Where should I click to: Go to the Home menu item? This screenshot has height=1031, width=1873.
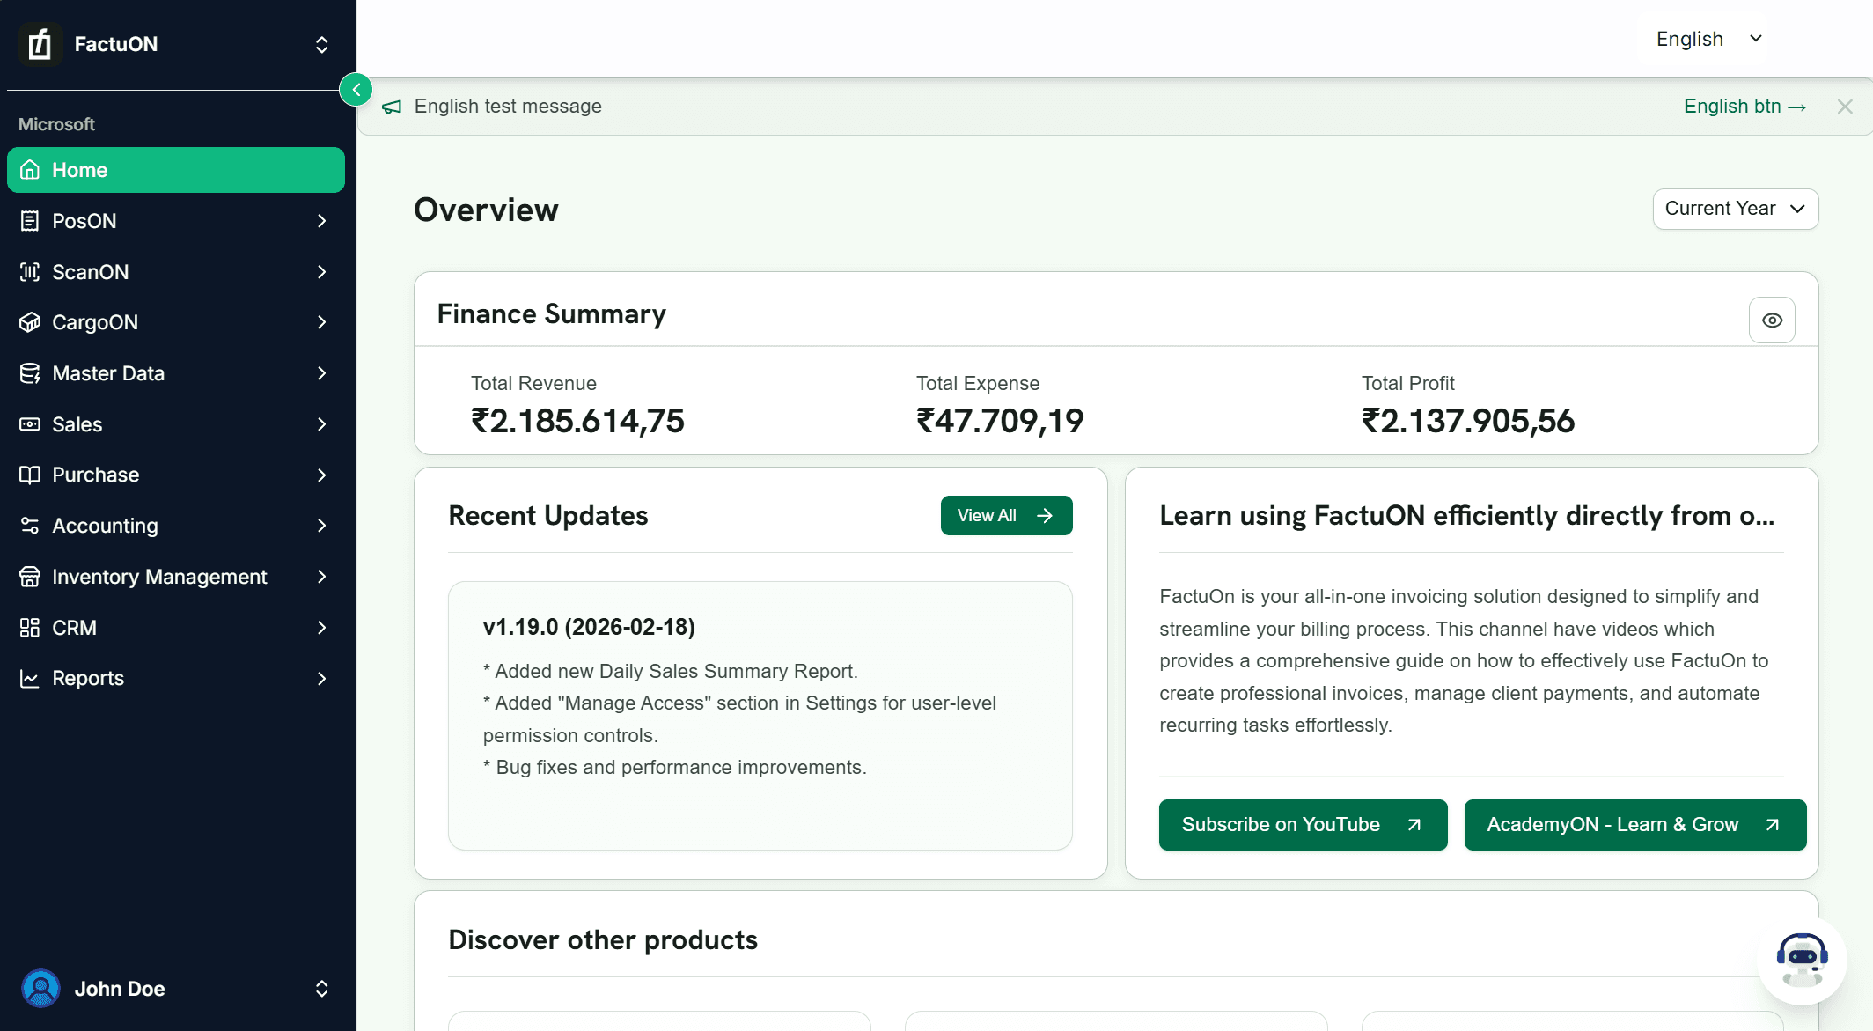point(176,170)
